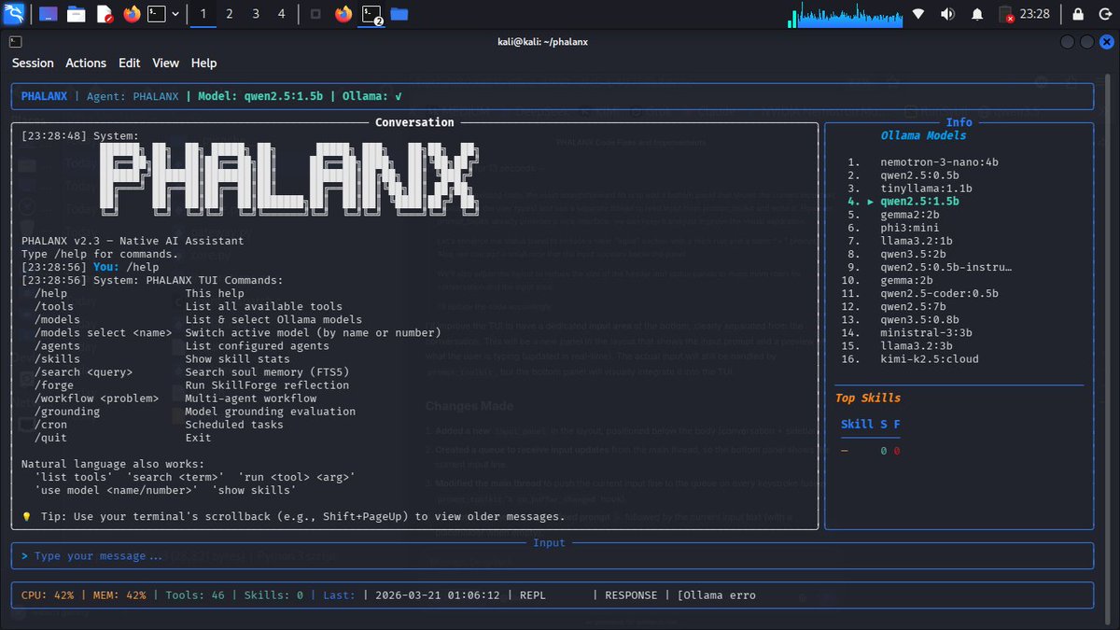Open the text editor launcher icon
Image resolution: width=1120 pixels, height=630 pixels.
coord(104,14)
